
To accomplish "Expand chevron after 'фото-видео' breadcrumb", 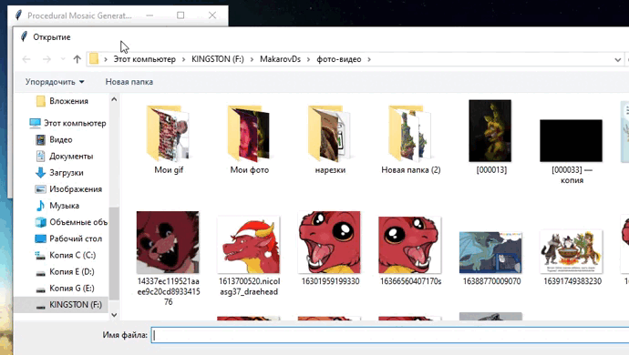I will [369, 59].
